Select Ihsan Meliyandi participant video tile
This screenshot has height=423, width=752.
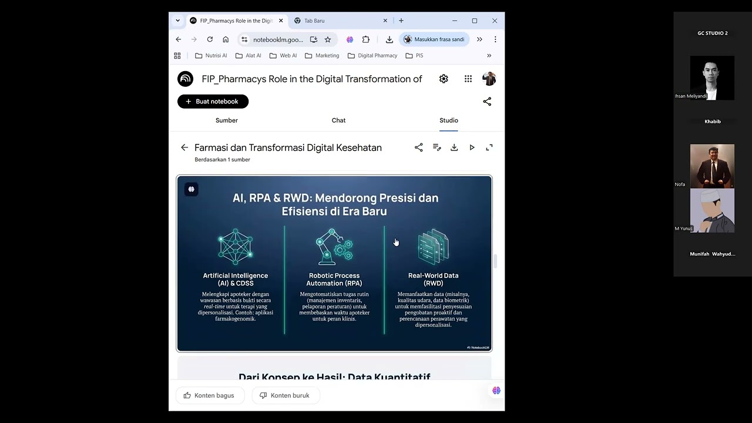point(712,78)
